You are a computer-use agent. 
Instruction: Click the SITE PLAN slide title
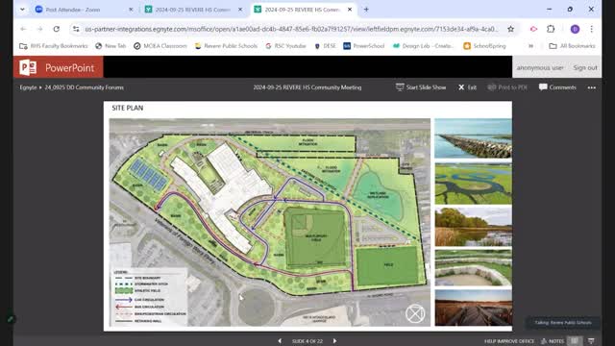click(x=128, y=108)
